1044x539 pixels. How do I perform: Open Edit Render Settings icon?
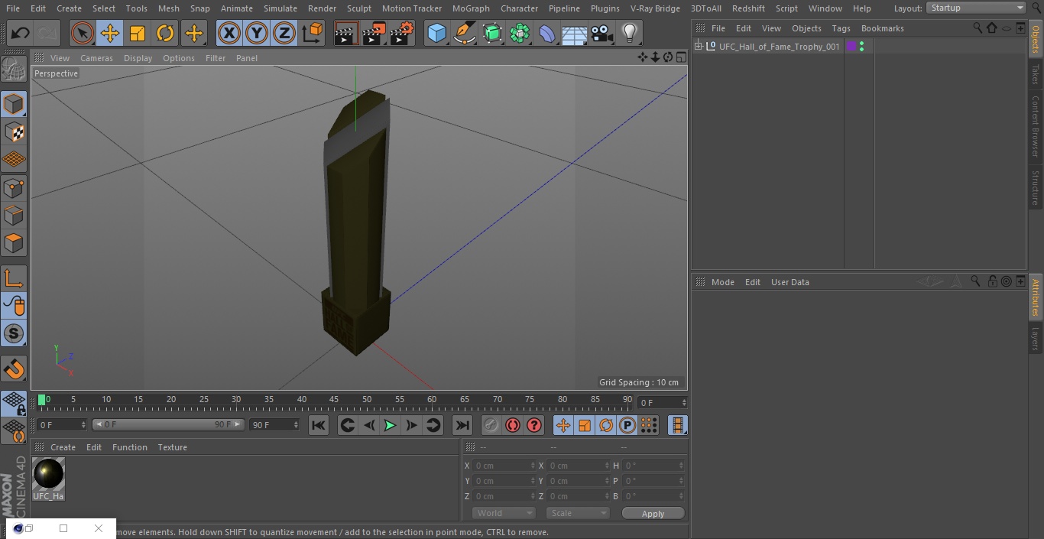point(402,34)
